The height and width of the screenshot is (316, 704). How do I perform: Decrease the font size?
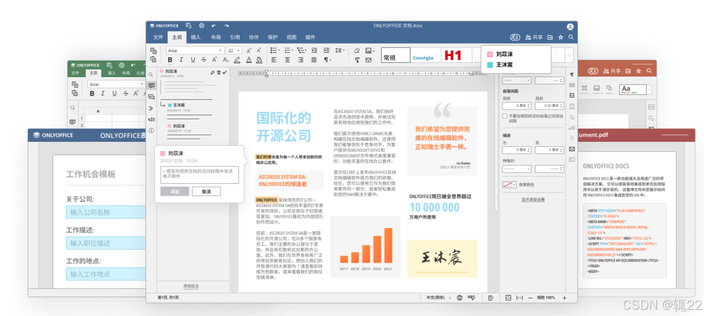(259, 50)
